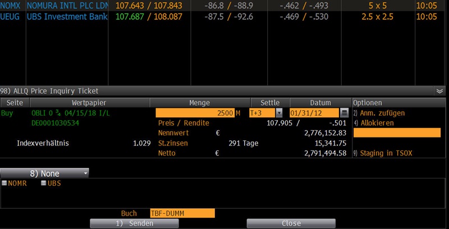The image size is (449, 229).
Task: Tick the NOMR dealer checkbox
Action: (x=4, y=184)
